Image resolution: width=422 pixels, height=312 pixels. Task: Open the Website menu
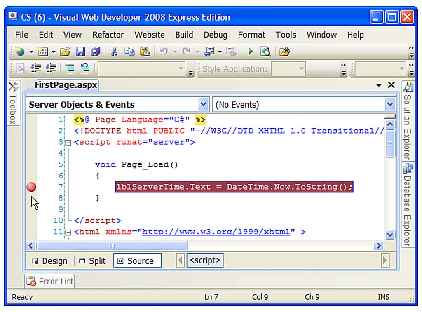(150, 35)
